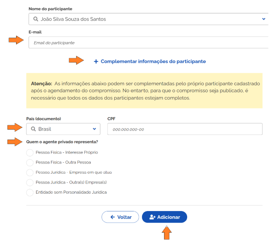Select Pessoa Física - Interesse Próprio
Image resolution: width=279 pixels, height=244 pixels.
(30, 152)
